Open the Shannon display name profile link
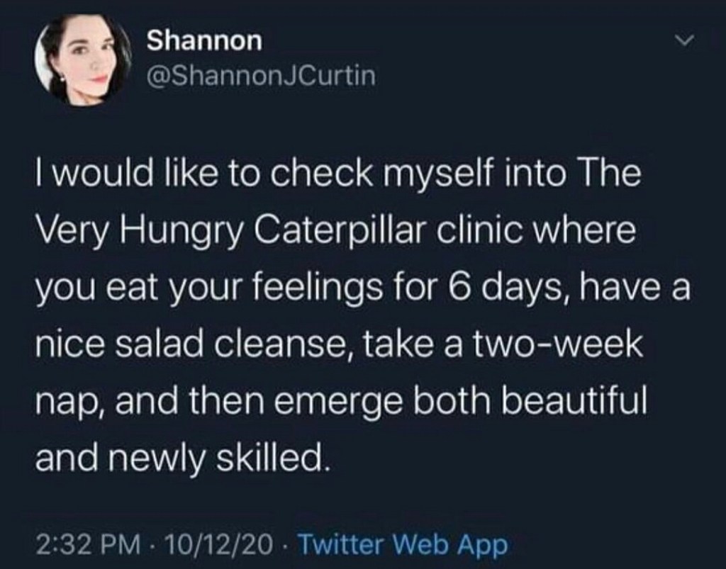726x569 pixels. [204, 41]
